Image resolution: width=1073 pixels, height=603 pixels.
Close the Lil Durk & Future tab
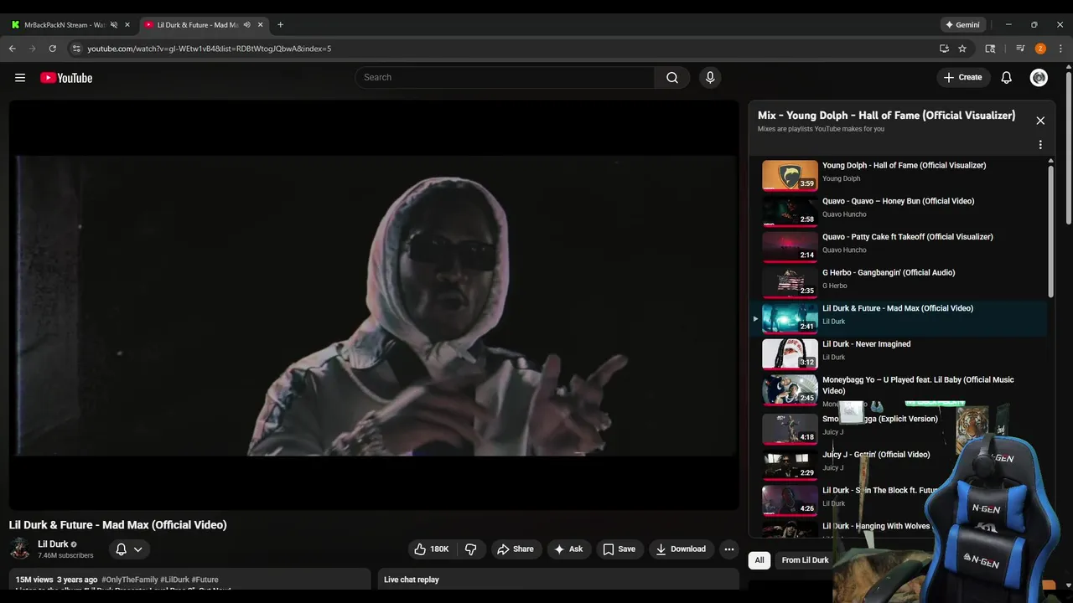(260, 25)
